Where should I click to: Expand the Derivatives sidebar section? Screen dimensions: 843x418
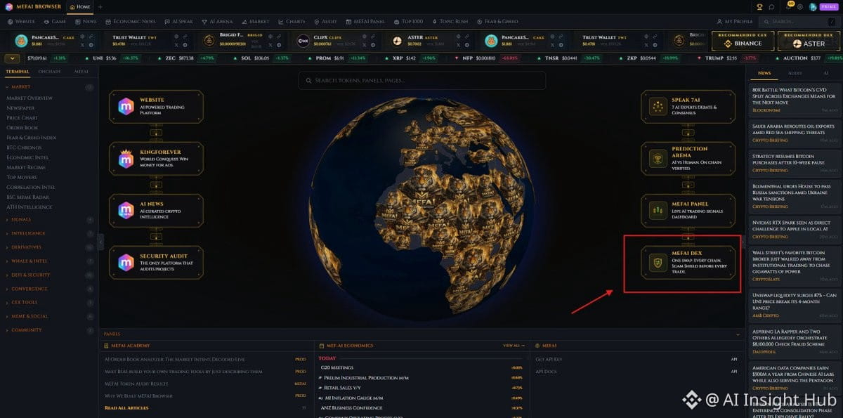pos(49,247)
